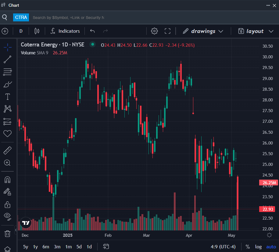Select the brush drawing tool
Viewport: 279px width, 252px height.
(8, 84)
